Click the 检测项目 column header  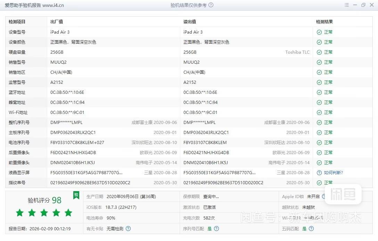17,22
